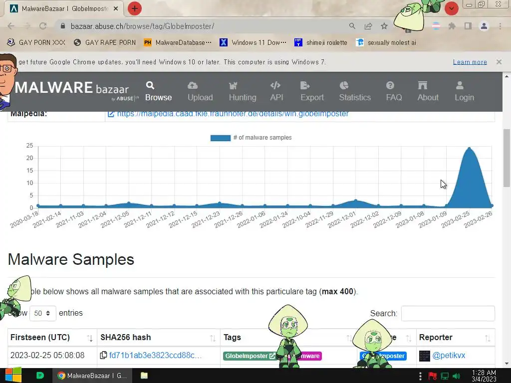Sort by Firstseen (UTC) column
This screenshot has height=383, width=511.
pos(52,338)
